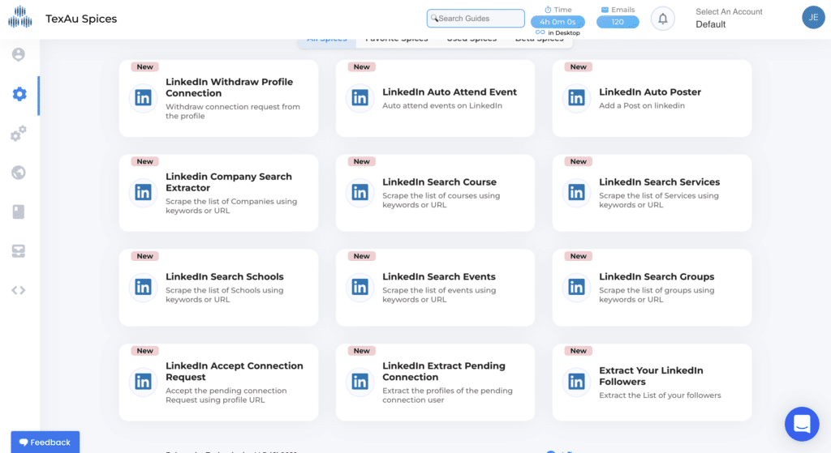This screenshot has width=831, height=453.
Task: Click New badge on Auto Poster card
Action: (578, 66)
